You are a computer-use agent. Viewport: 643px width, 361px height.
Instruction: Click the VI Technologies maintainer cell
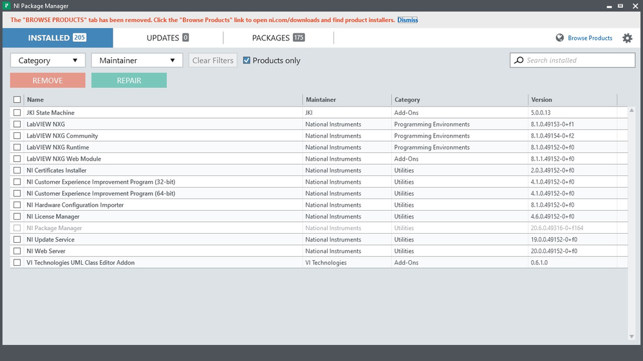tap(326, 262)
